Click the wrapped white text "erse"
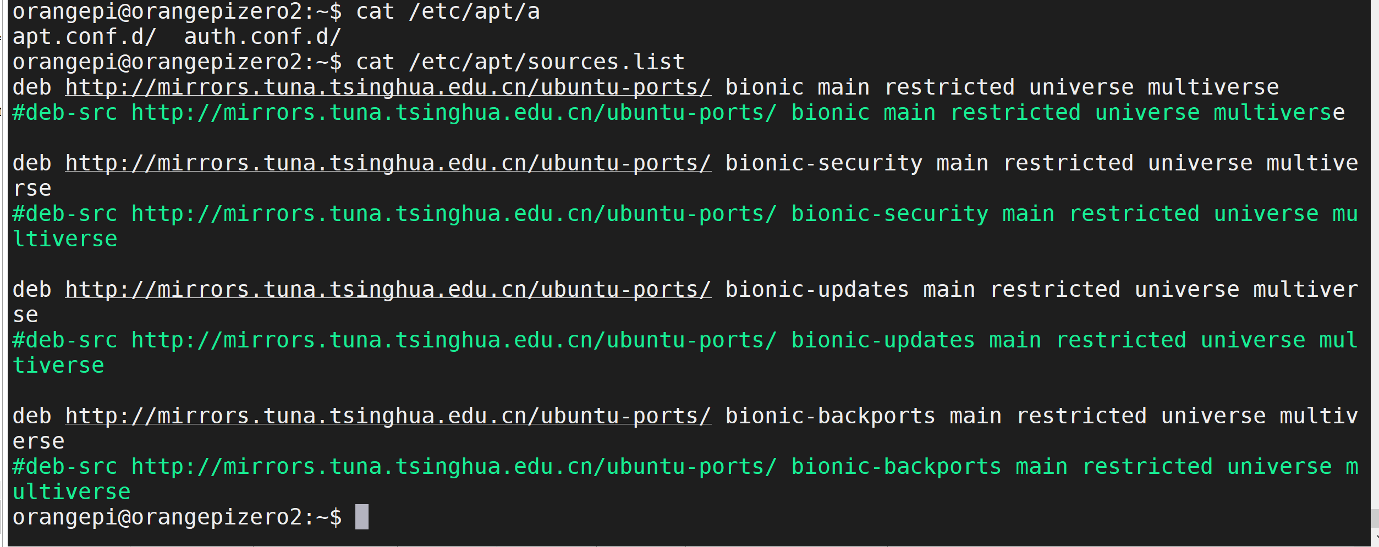The height and width of the screenshot is (547, 1379). coord(39,441)
